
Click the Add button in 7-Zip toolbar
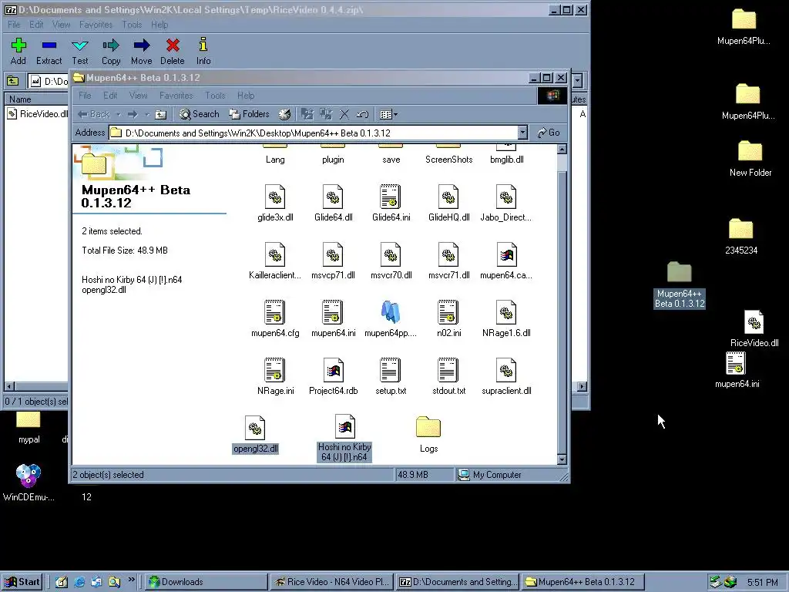18,51
